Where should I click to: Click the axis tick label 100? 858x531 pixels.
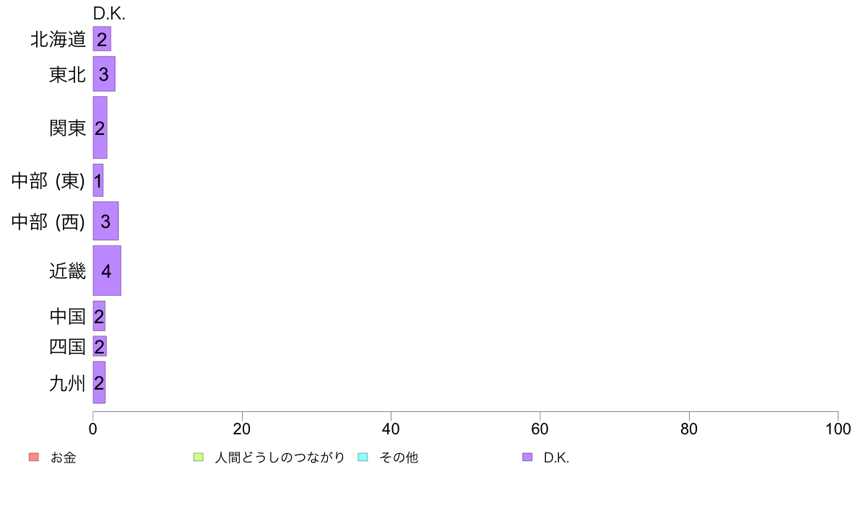[838, 429]
